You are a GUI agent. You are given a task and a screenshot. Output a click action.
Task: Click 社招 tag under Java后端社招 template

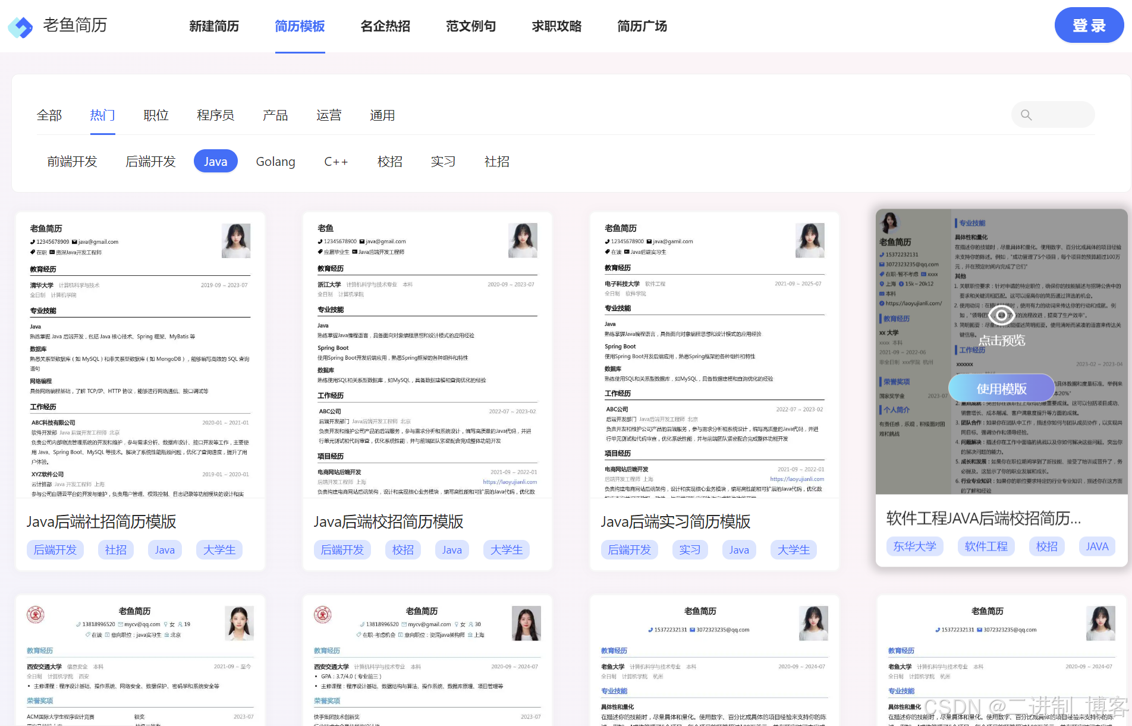pos(116,550)
